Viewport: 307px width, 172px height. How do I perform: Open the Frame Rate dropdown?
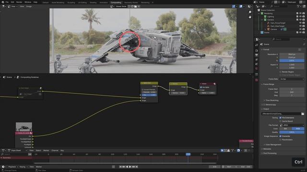coord(292,79)
